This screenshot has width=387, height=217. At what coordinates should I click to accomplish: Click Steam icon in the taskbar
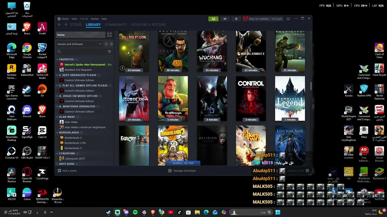108,212
